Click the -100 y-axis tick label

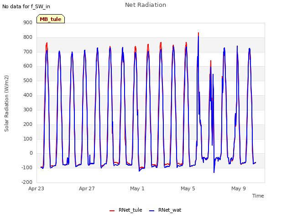click(x=27, y=167)
